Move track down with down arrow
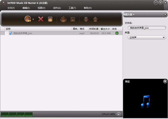 pos(86,19)
